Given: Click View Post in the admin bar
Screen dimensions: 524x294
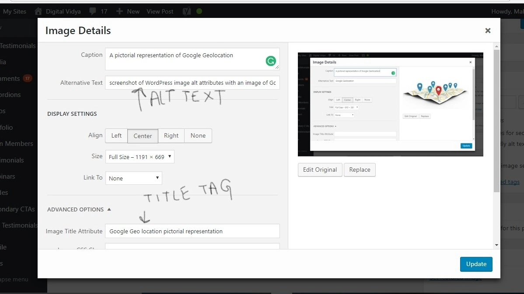Looking at the screenshot, I should coord(160,11).
